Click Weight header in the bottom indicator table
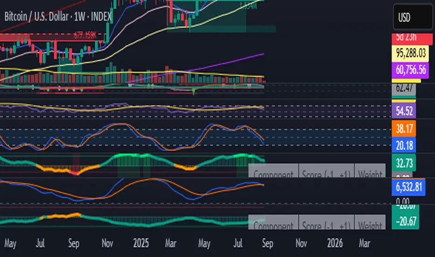435x257 pixels. 370,226
